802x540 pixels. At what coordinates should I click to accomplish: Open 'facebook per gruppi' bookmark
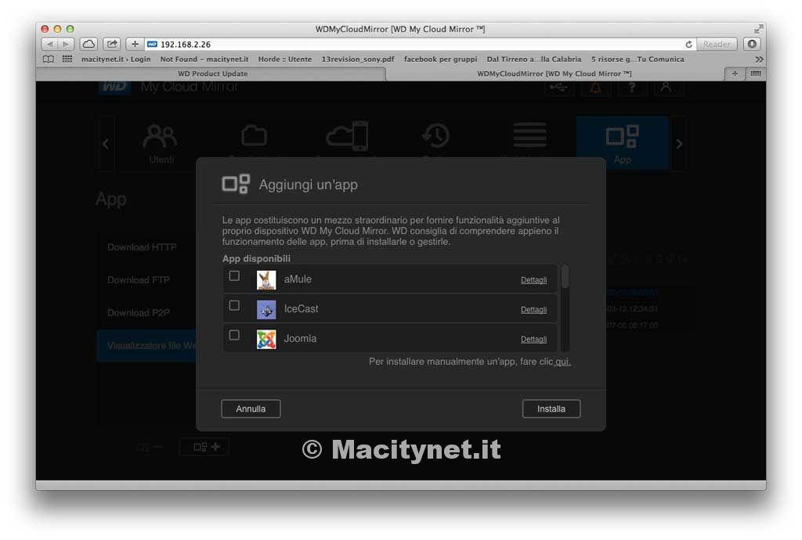click(x=440, y=59)
